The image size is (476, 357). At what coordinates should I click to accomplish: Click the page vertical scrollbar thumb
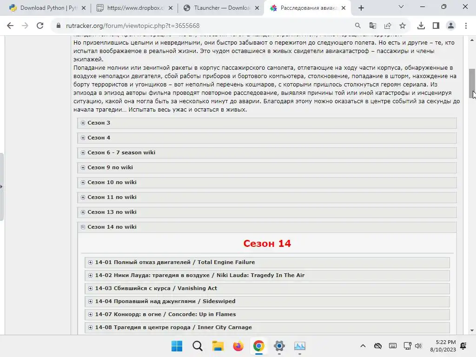click(472, 84)
